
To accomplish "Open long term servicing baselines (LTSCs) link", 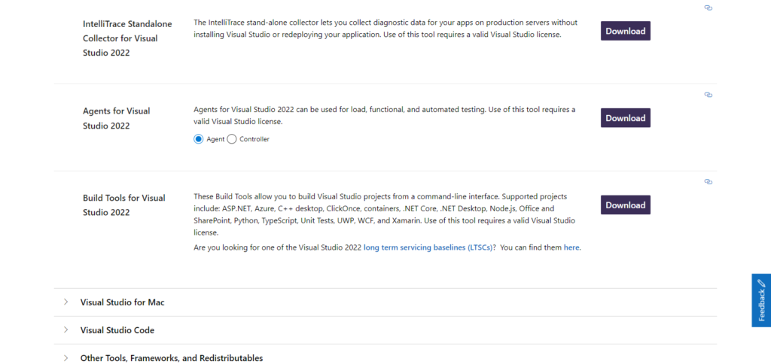I will coord(429,247).
